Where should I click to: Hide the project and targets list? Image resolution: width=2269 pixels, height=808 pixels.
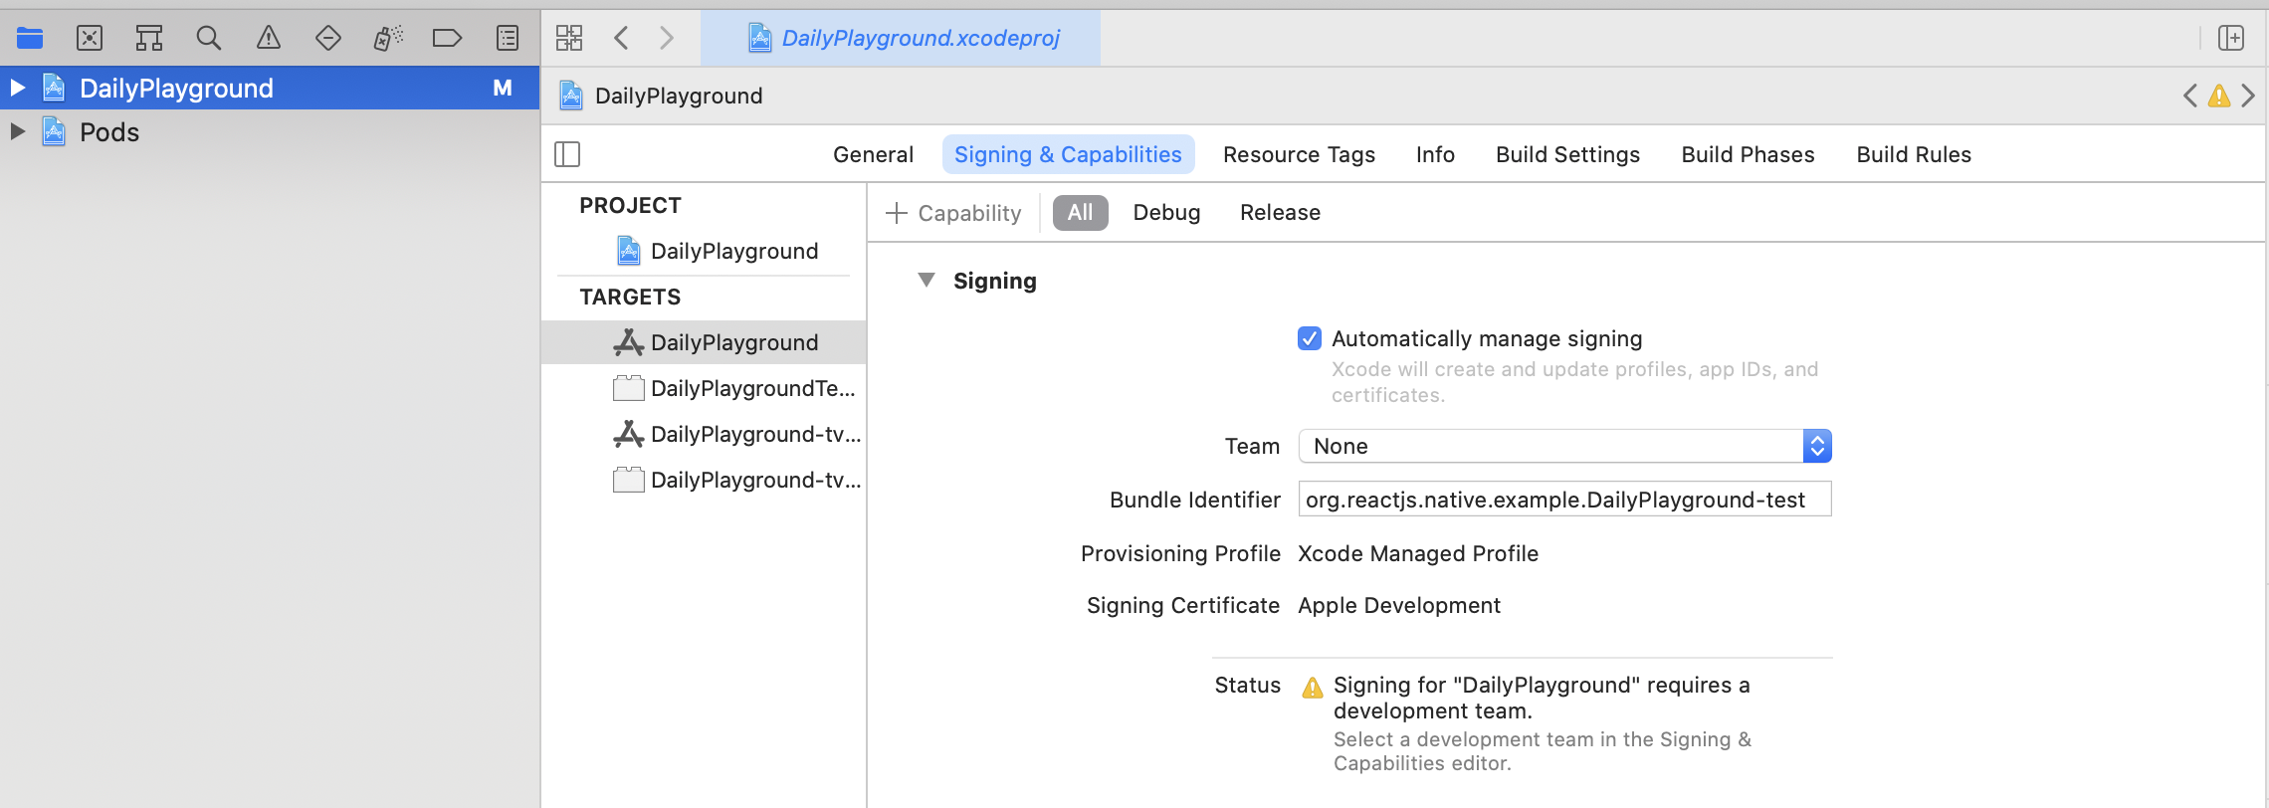click(567, 154)
